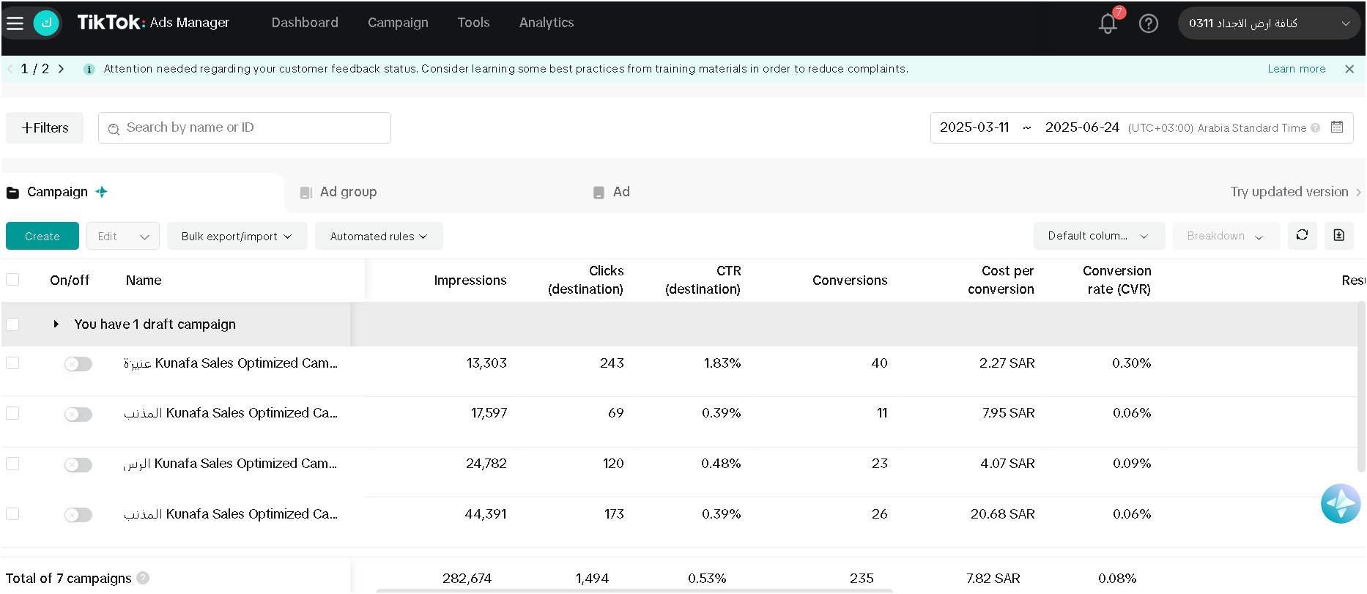
Task: Click the Search by name or ID field
Action: [x=245, y=127]
